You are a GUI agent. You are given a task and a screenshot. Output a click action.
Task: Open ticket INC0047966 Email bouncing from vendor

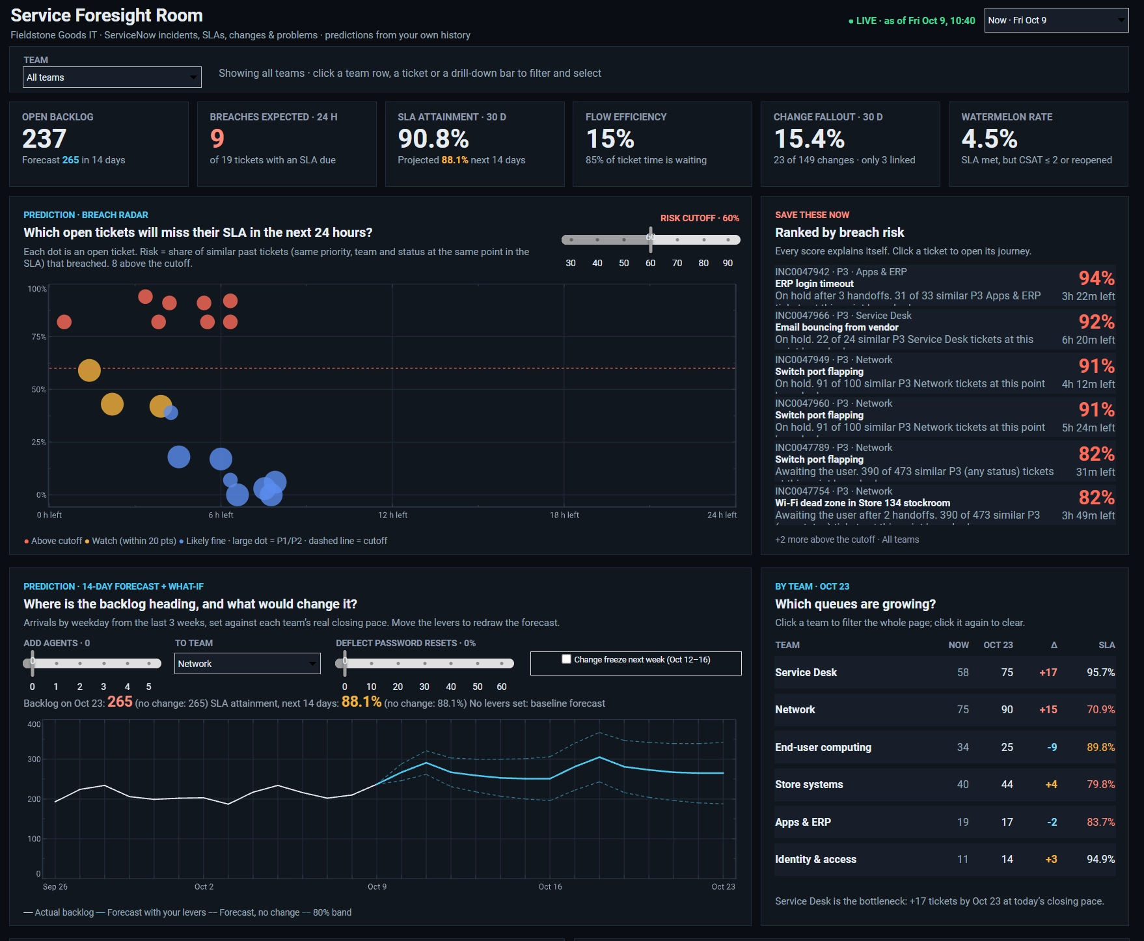pyautogui.click(x=945, y=329)
